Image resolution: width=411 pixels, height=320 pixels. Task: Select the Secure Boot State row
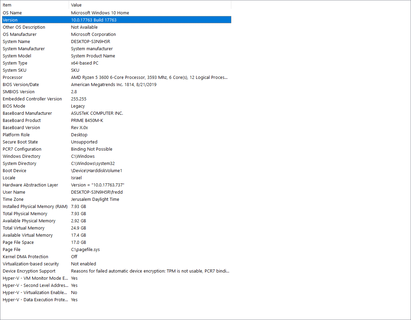point(117,142)
